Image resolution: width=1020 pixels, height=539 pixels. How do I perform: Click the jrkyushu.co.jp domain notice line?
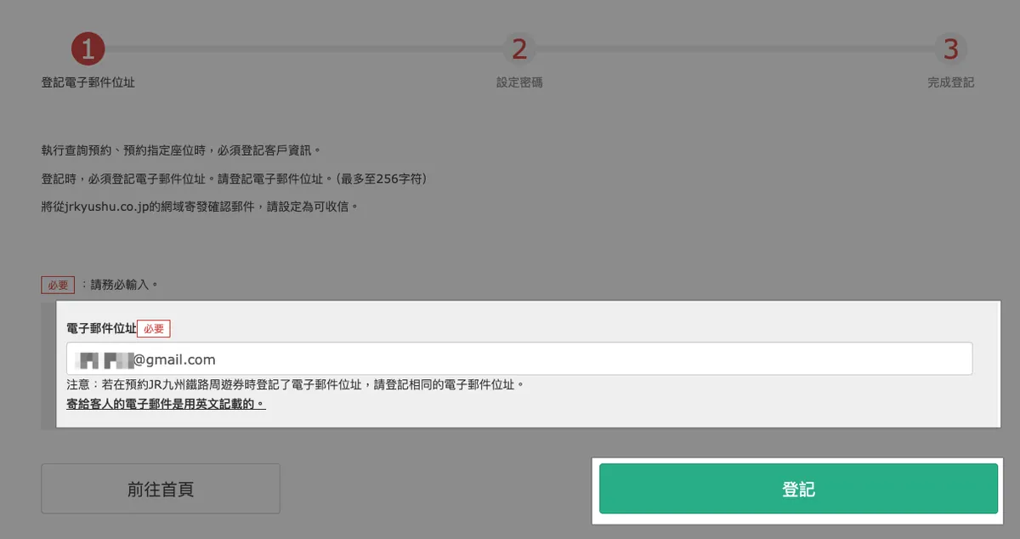click(x=200, y=207)
